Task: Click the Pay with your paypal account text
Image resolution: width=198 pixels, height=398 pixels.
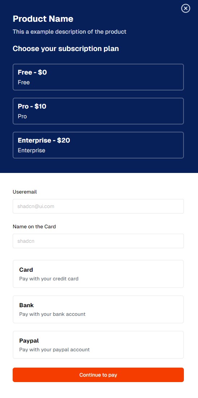Action: pos(54,350)
